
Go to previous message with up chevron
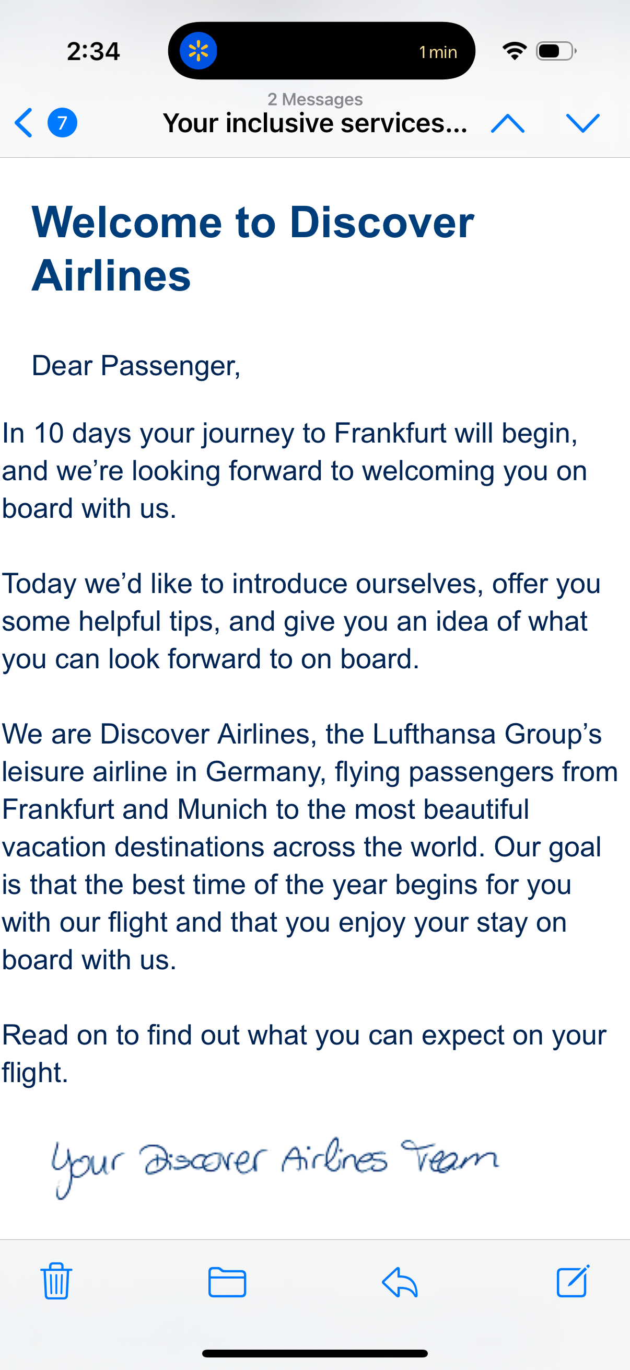pyautogui.click(x=508, y=123)
